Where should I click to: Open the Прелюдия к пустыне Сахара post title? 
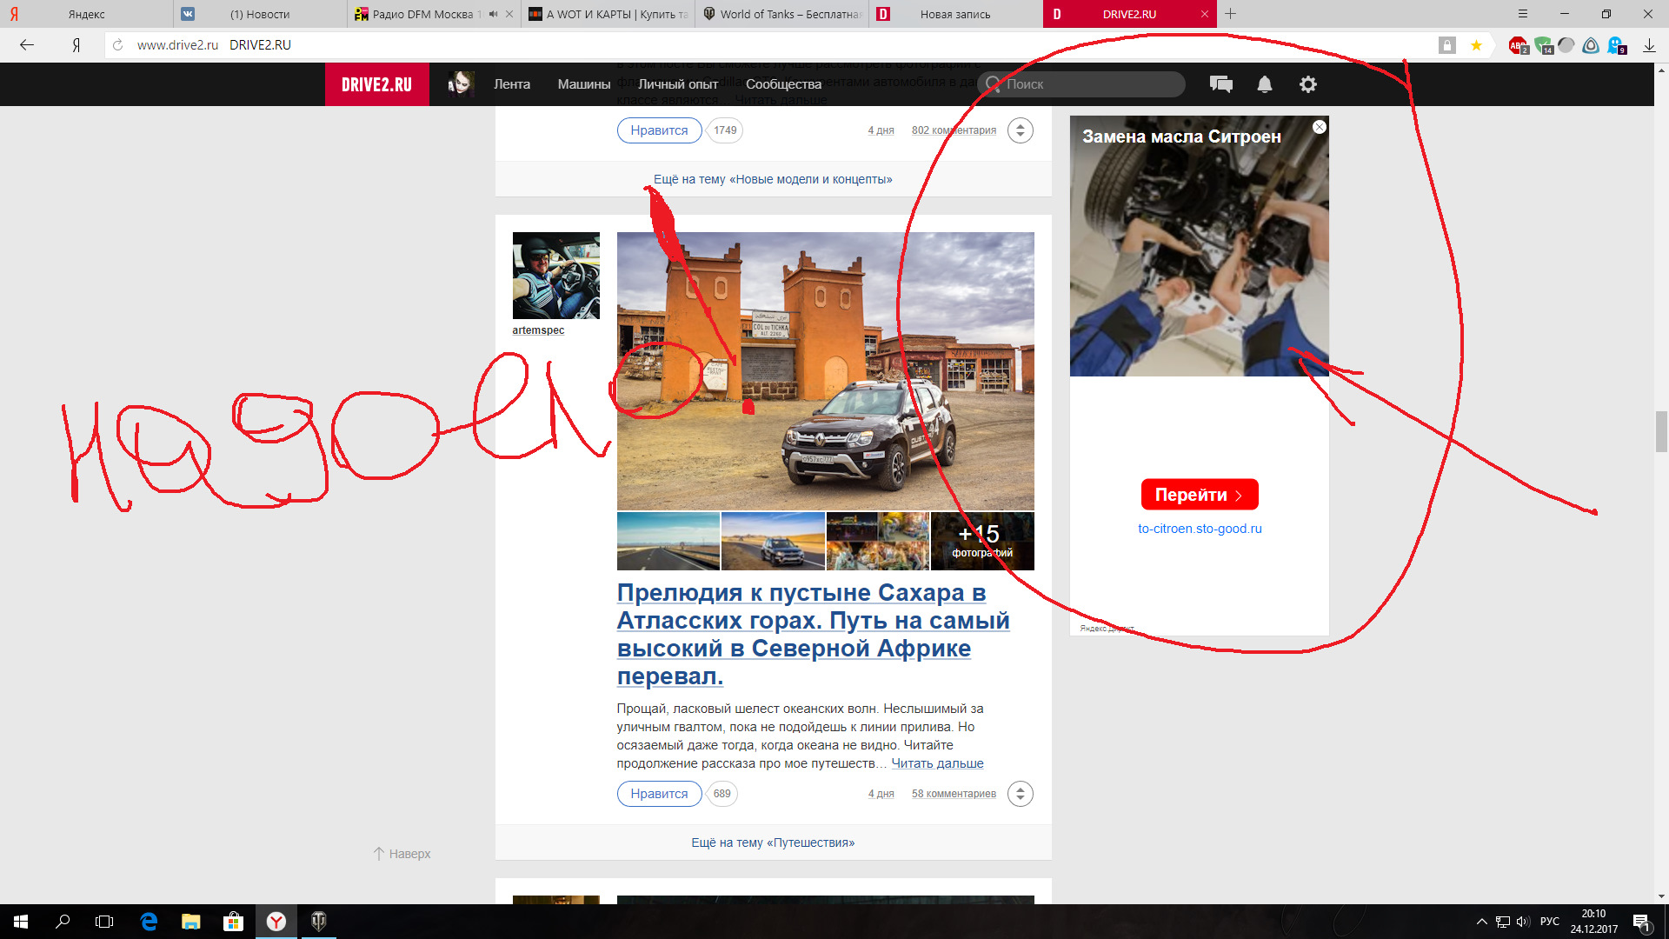(x=813, y=634)
